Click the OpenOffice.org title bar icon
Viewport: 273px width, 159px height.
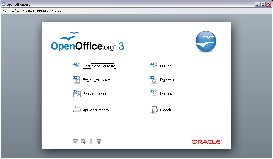point(4,4)
